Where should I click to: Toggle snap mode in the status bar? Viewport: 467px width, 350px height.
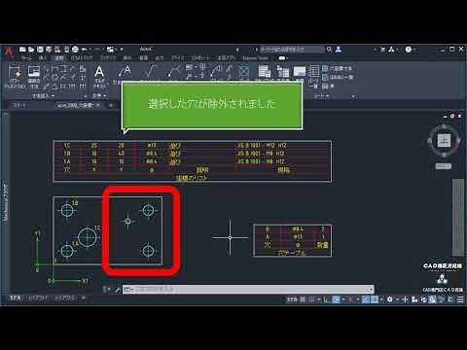pos(311,299)
